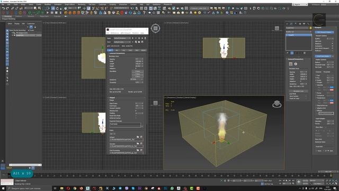Image resolution: width=339 pixels, height=191 pixels.
Task: Open the Modifier List dropdown
Action: (299, 32)
